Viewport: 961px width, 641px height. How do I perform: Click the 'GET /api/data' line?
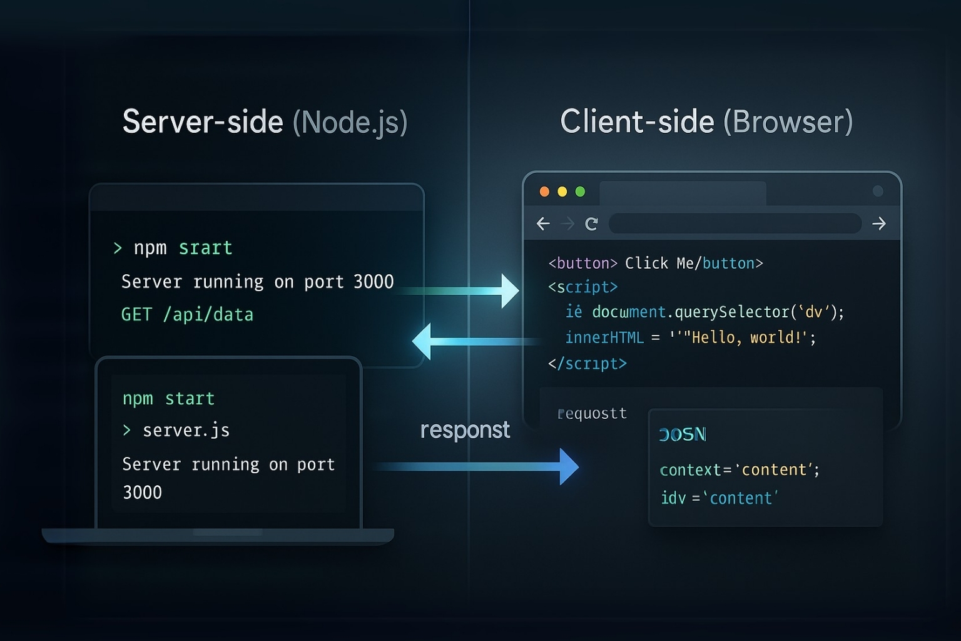(x=187, y=314)
